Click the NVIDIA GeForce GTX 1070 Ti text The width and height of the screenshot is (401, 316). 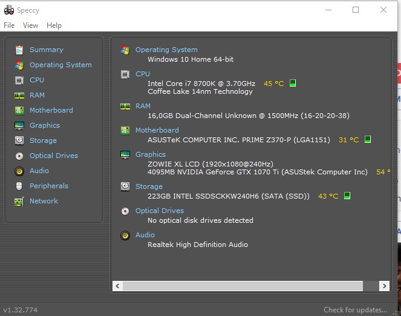(257, 172)
